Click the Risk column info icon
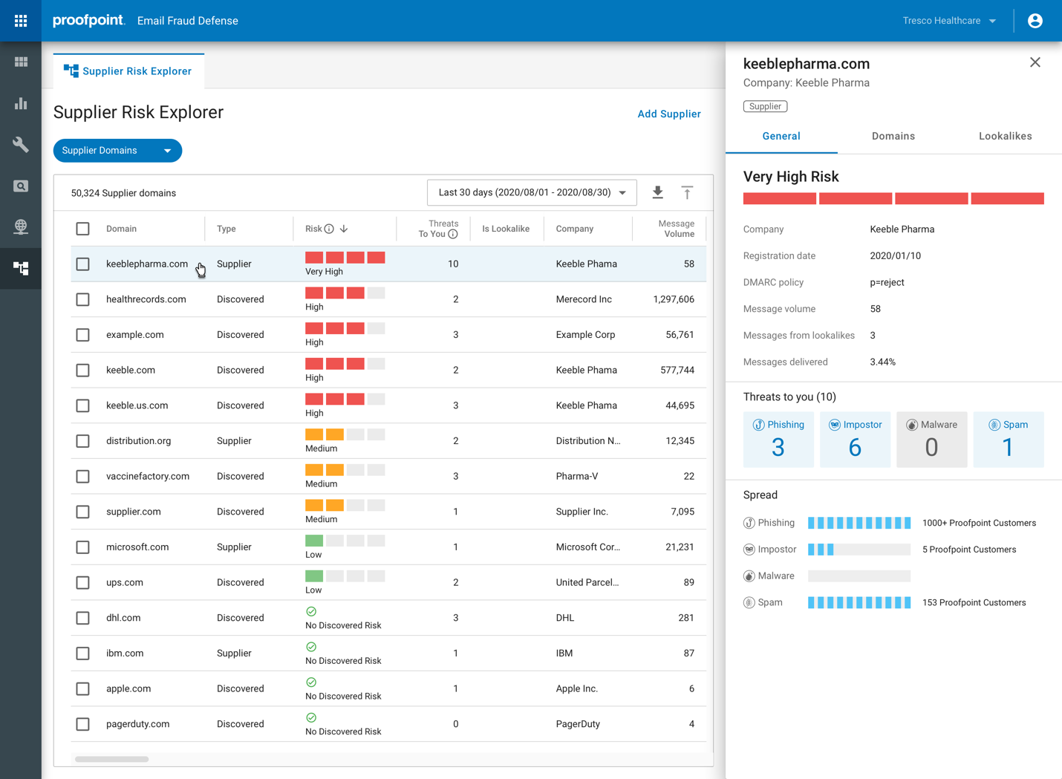 pyautogui.click(x=329, y=229)
